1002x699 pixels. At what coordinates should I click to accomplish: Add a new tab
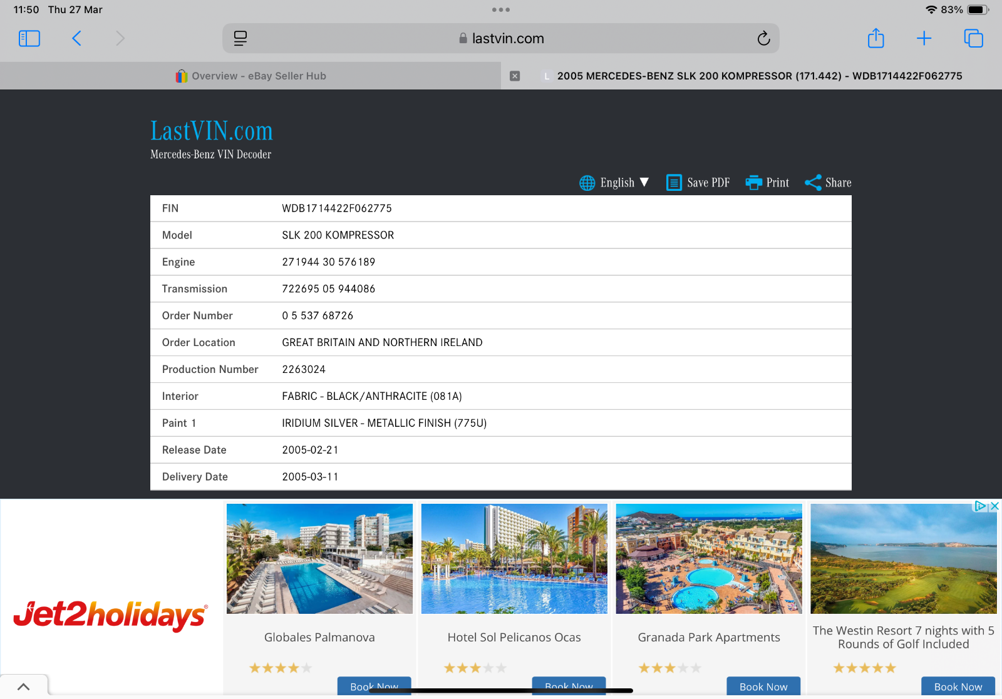coord(924,39)
